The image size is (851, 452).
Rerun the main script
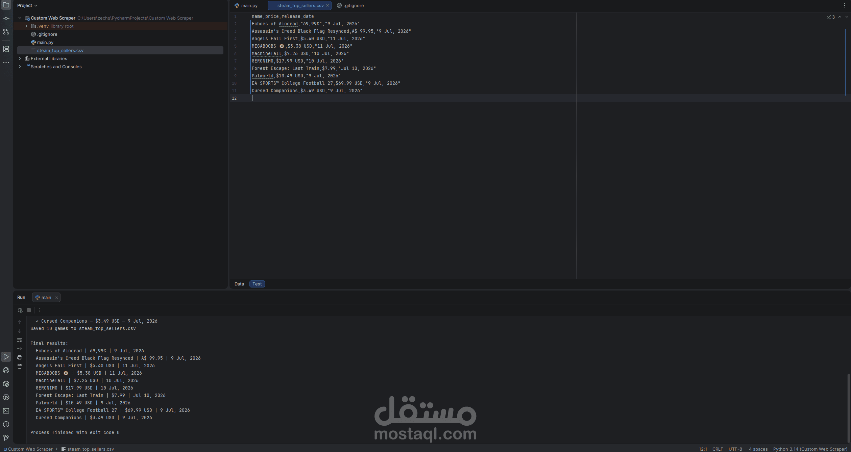(20, 310)
